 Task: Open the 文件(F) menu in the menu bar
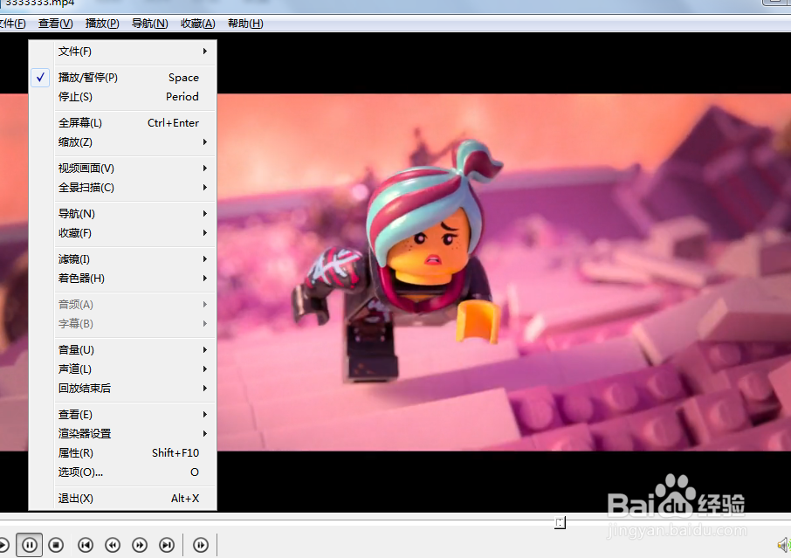click(x=12, y=24)
